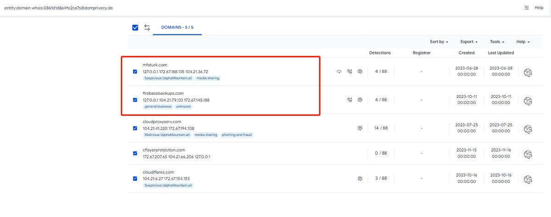The height and width of the screenshot is (217, 551).
Task: Click the 14 / 88 detections value
Action: [381, 128]
